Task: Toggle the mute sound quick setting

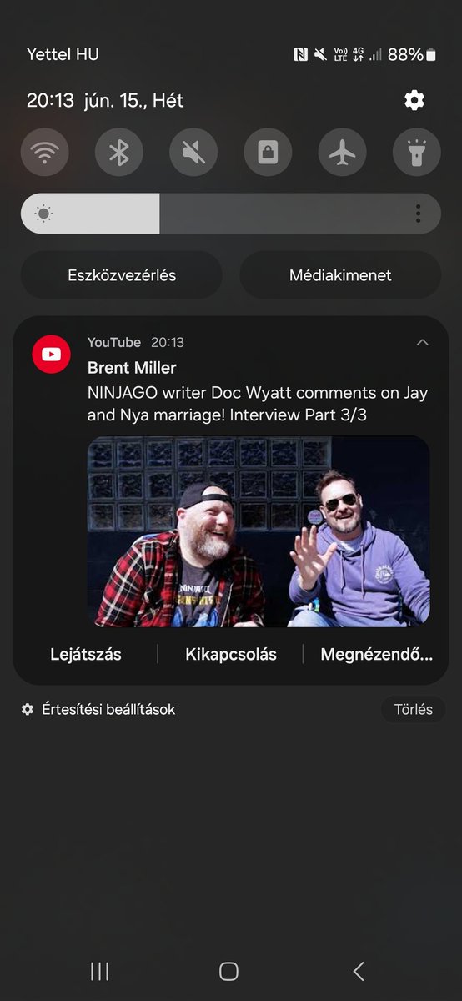Action: pyautogui.click(x=193, y=153)
